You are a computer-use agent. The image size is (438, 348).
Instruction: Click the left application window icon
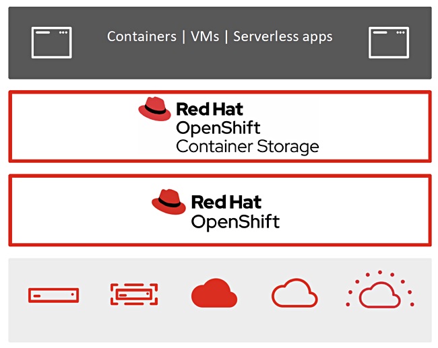click(x=52, y=42)
